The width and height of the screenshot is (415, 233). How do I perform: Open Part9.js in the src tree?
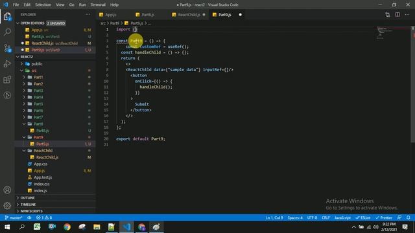(42, 144)
